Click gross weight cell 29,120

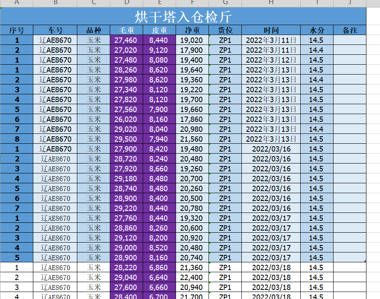[x=127, y=238]
